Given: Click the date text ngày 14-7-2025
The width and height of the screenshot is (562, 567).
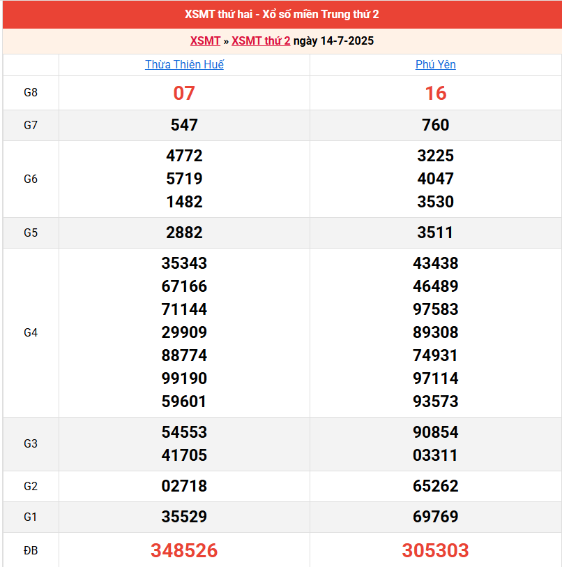Looking at the screenshot, I should tap(333, 40).
